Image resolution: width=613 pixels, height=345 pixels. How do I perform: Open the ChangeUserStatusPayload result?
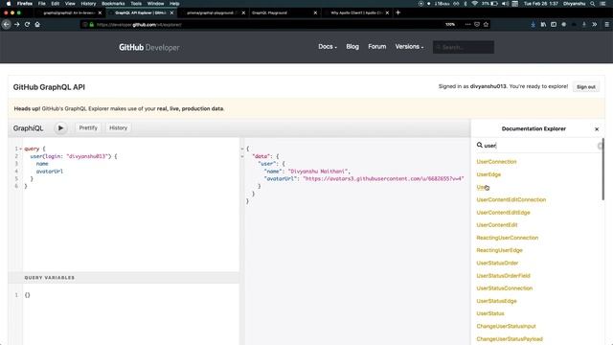pos(510,338)
